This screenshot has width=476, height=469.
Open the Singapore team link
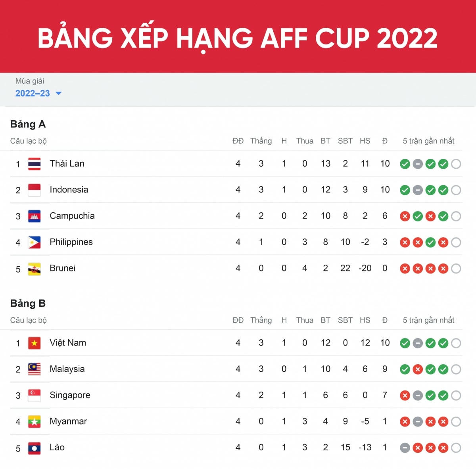click(70, 395)
